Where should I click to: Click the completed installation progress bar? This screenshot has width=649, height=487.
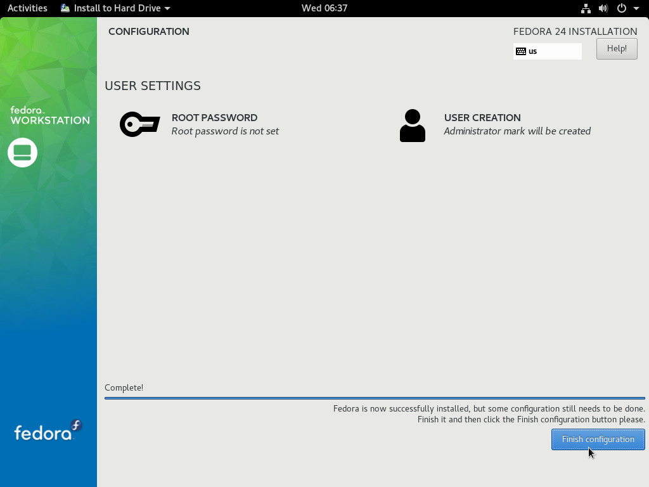pos(375,398)
